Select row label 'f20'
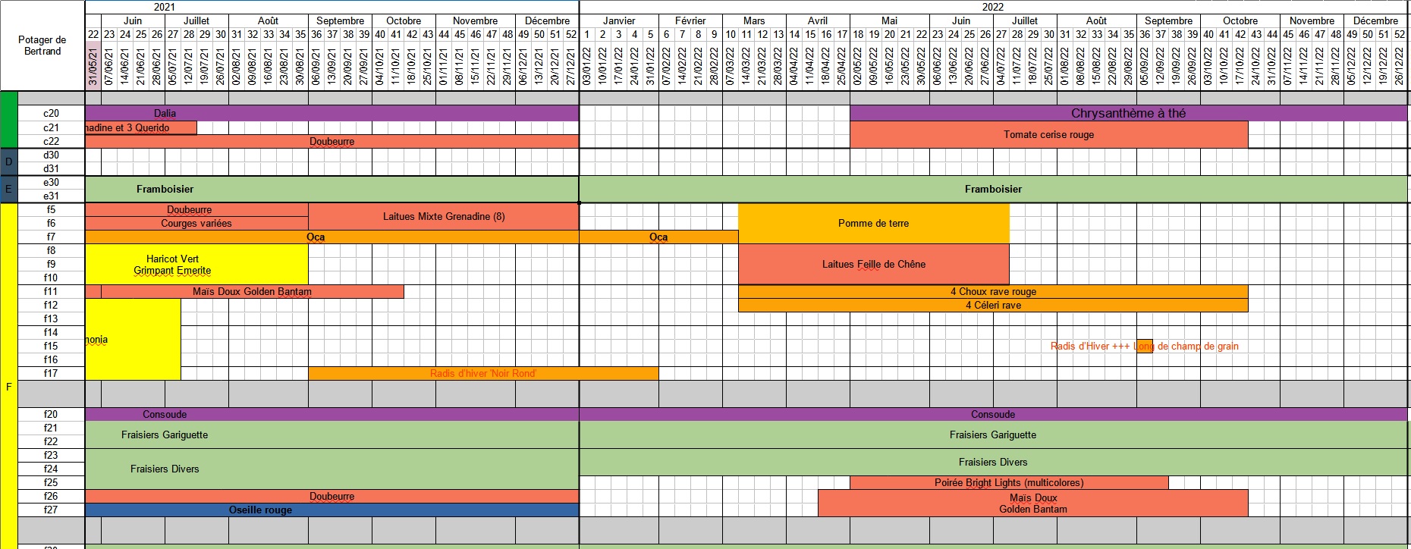This screenshot has width=1411, height=549. click(51, 415)
